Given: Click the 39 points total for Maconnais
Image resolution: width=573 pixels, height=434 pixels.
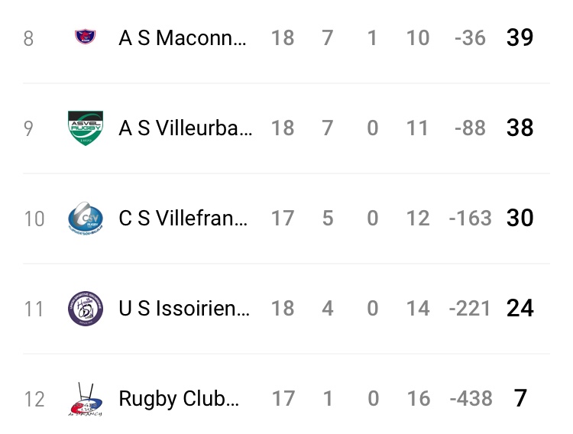Looking at the screenshot, I should tap(520, 37).
